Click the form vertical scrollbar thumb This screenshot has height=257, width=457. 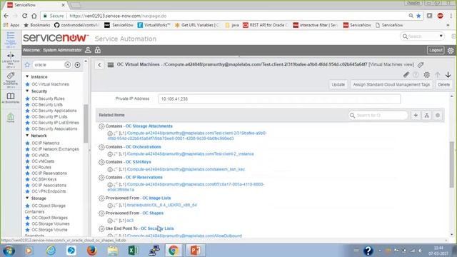click(452, 165)
